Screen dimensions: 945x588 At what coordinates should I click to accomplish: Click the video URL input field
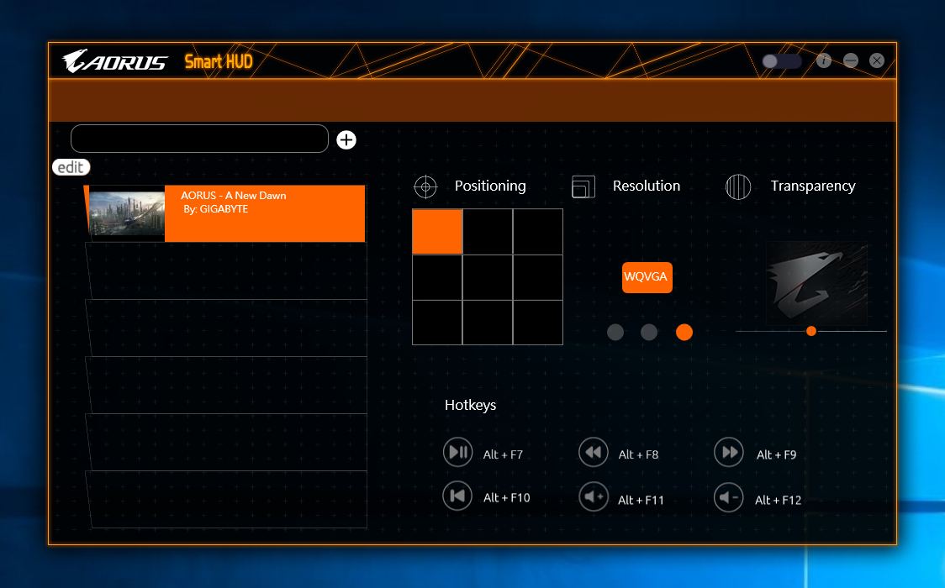[x=199, y=139]
